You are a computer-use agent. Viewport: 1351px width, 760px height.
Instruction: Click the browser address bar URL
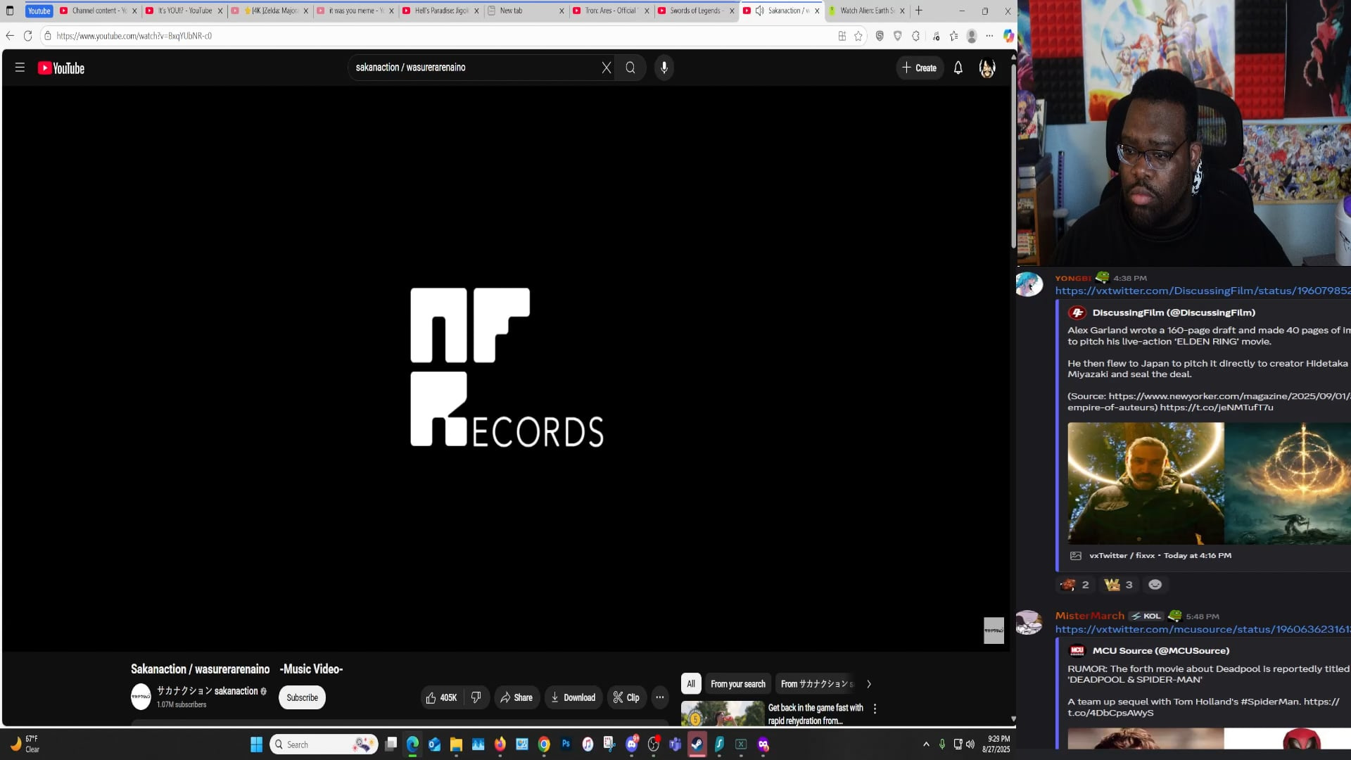(x=134, y=36)
